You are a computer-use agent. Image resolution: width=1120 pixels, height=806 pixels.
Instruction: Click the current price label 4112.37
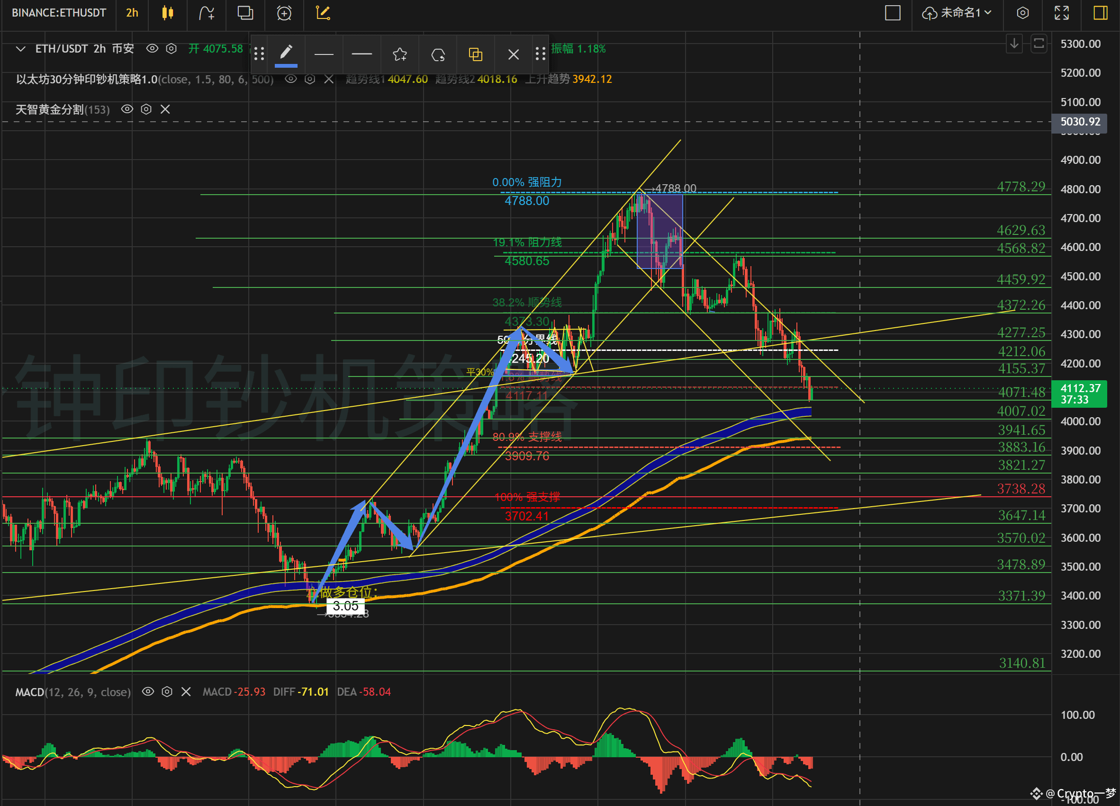tap(1080, 394)
